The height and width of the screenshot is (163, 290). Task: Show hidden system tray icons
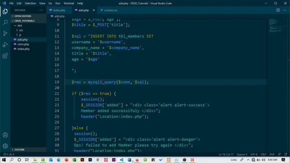tap(248, 160)
